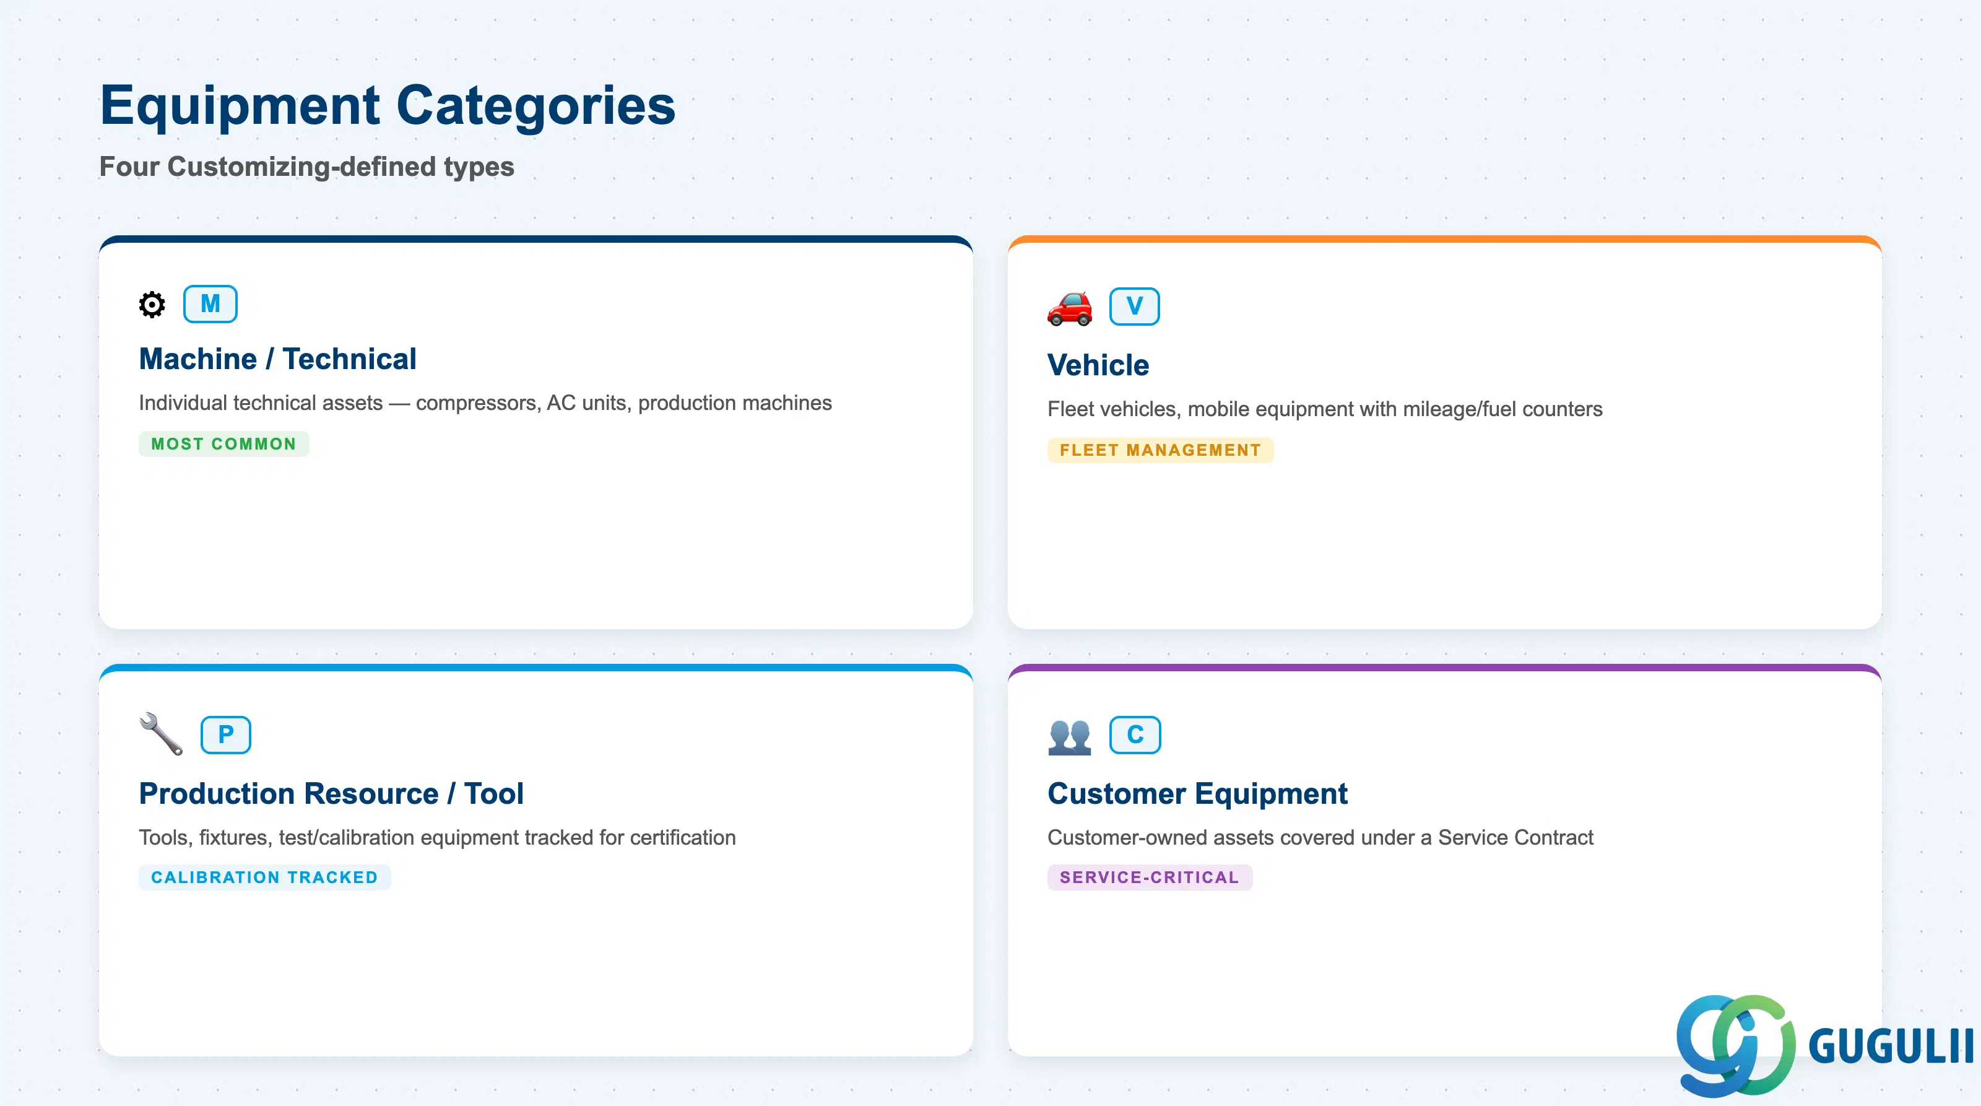Click the CALIBRATION TRACKED tag
The height and width of the screenshot is (1106, 1981).
coord(264,877)
